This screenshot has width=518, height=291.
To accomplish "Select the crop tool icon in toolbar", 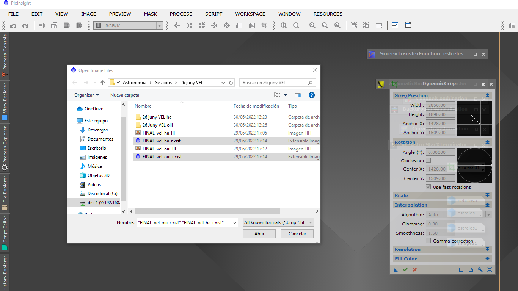I will point(264,25).
